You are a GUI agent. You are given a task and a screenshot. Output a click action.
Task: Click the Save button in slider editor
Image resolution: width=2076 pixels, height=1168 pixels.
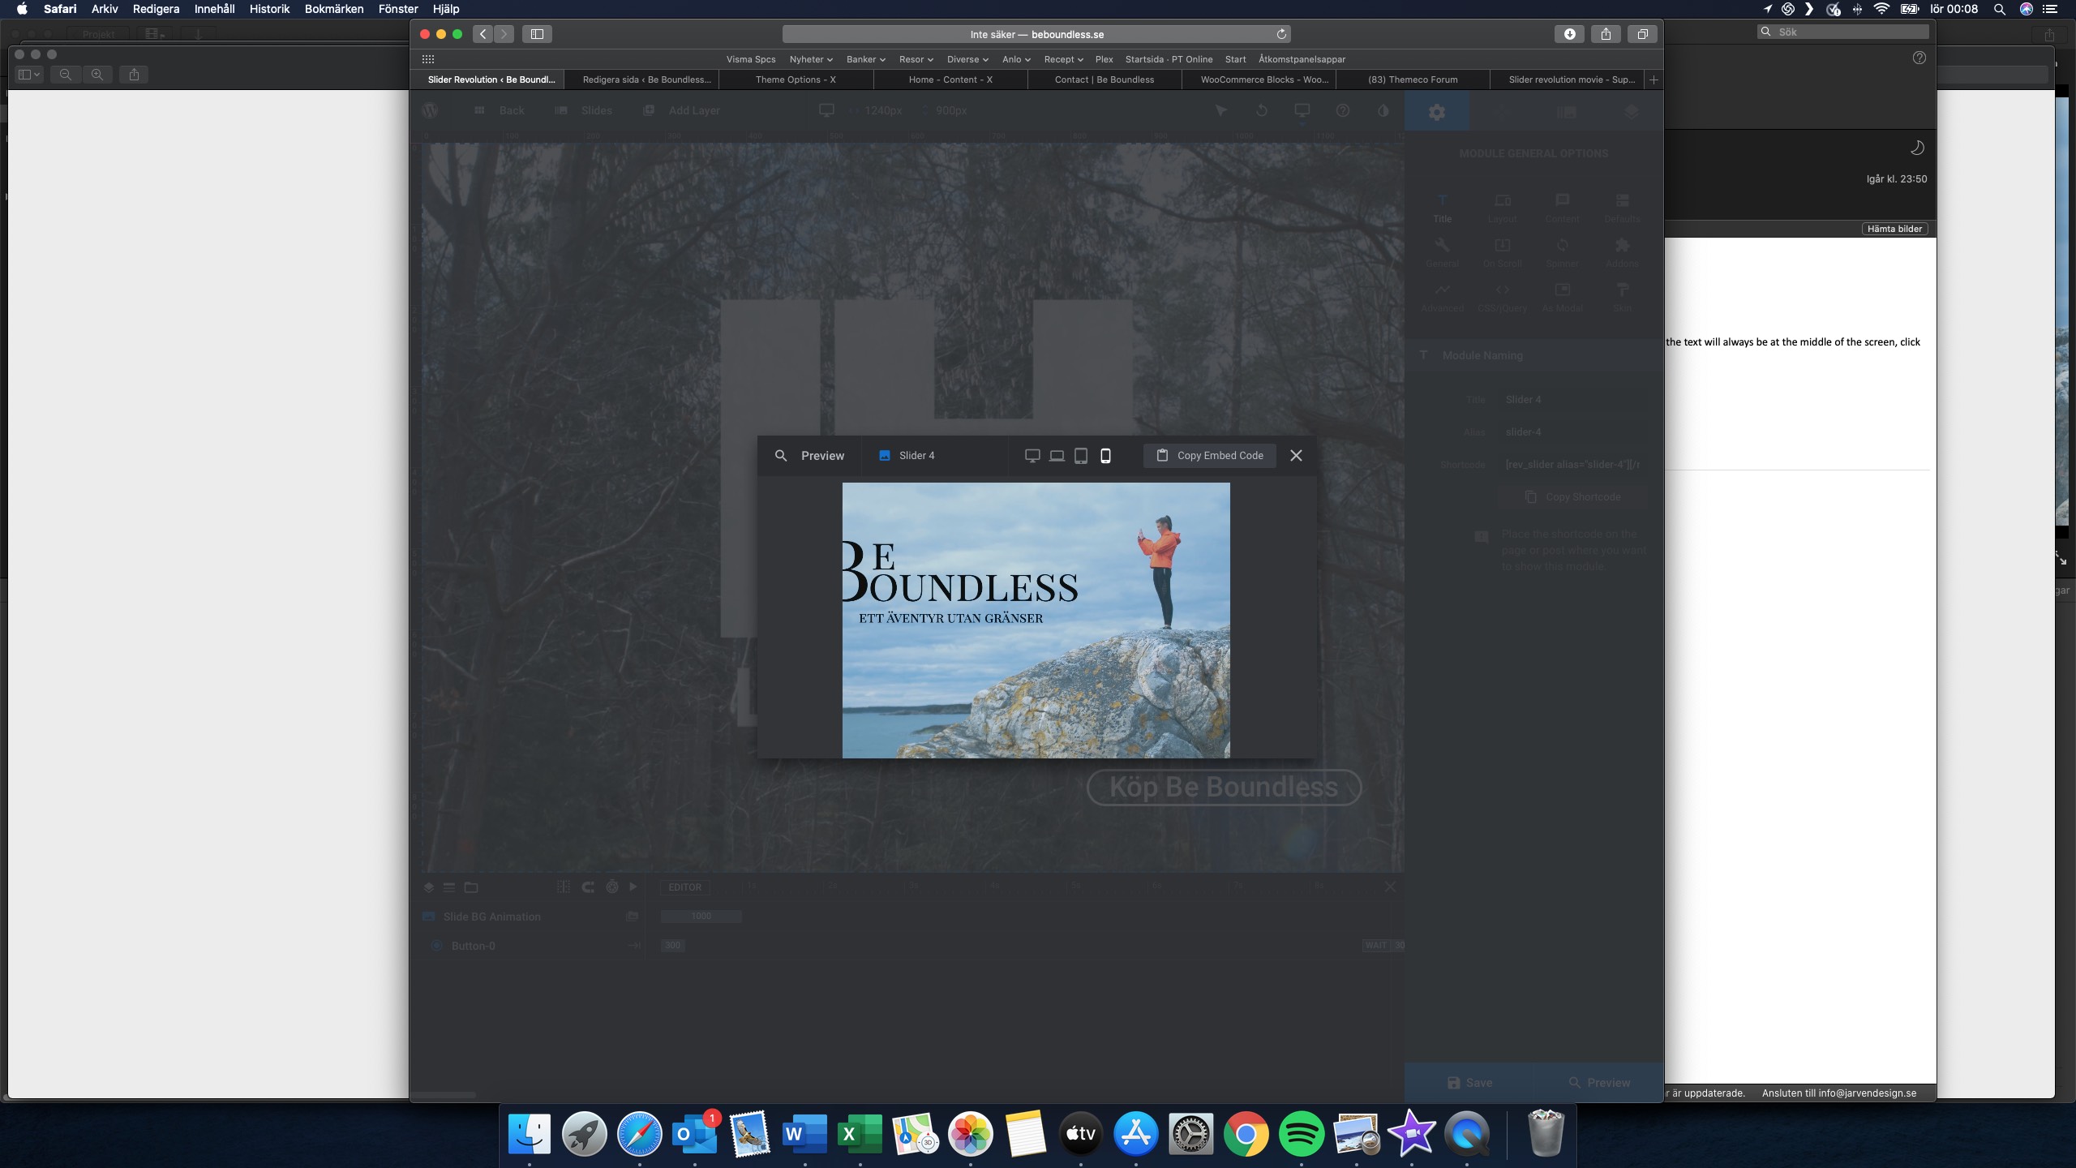[1469, 1083]
